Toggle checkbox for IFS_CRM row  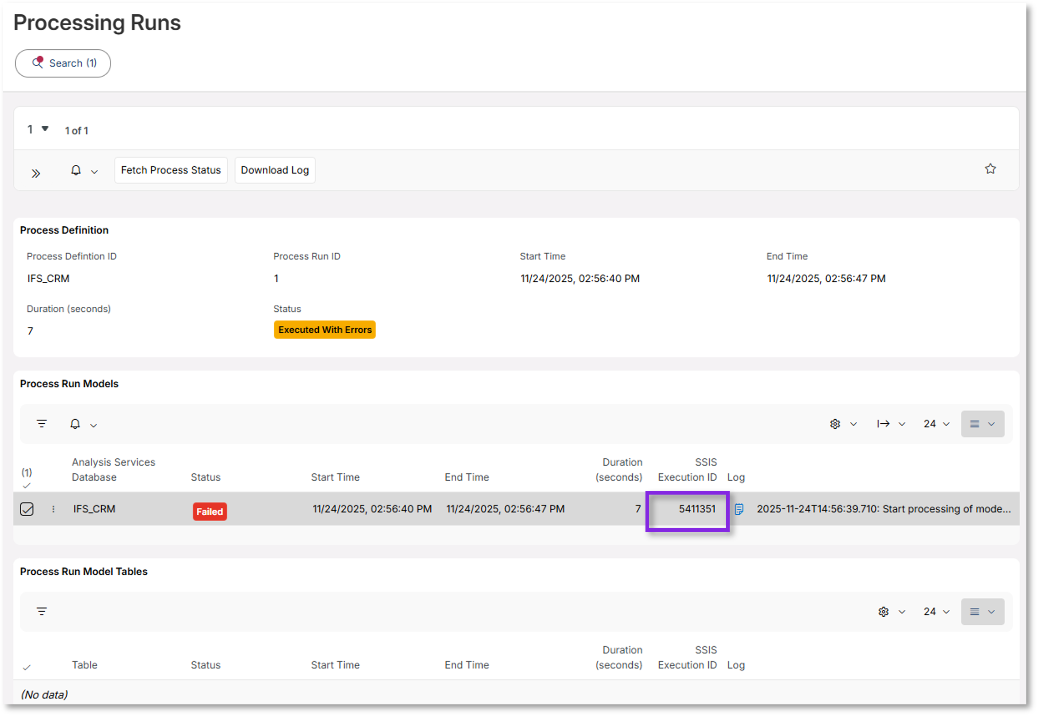tap(27, 509)
